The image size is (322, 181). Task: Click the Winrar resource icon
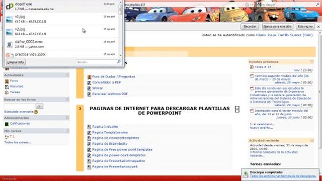coord(90,88)
